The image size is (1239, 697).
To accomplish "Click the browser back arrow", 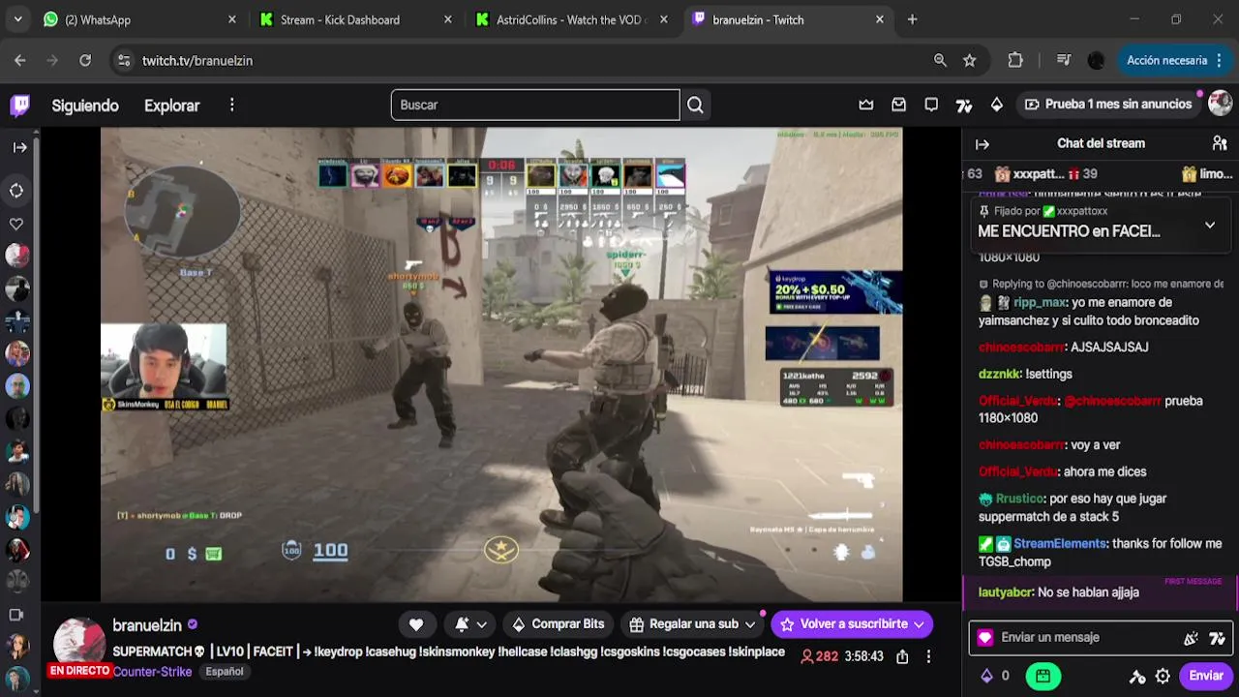I will click(20, 60).
